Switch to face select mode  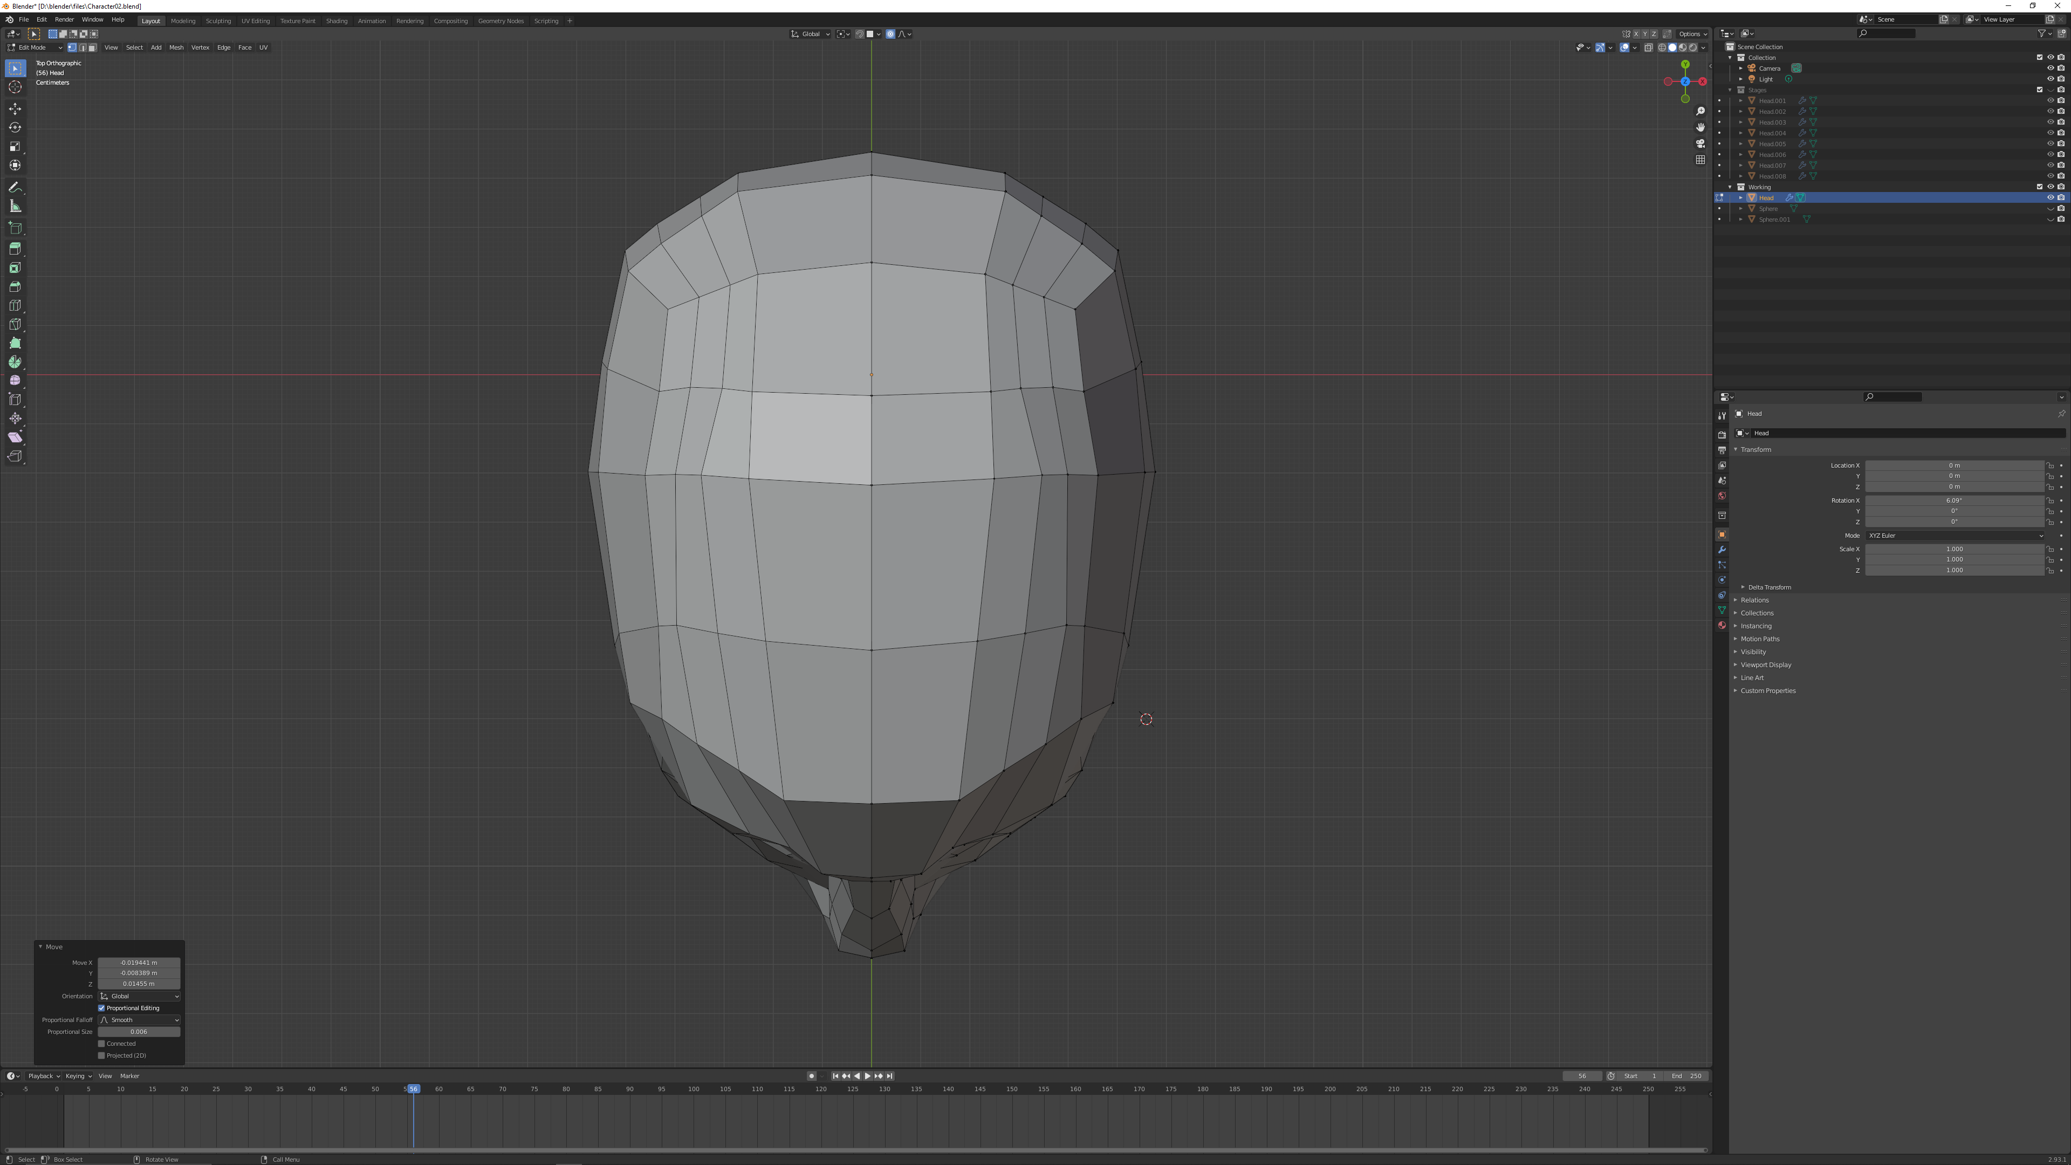92,47
